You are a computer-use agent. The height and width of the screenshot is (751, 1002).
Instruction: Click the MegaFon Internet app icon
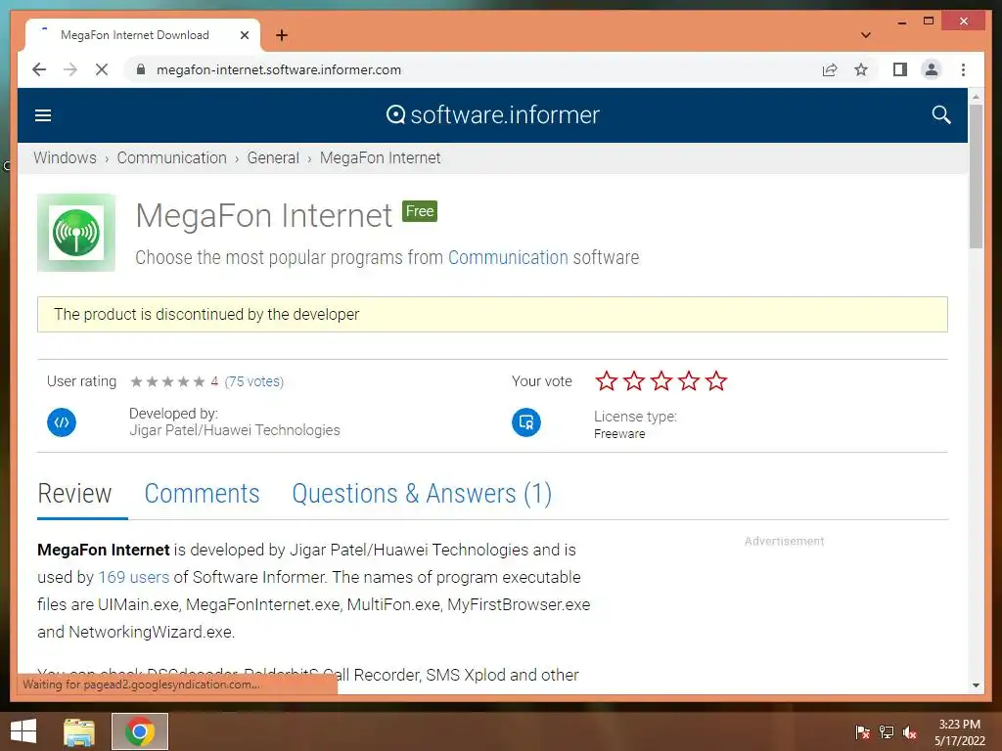pyautogui.click(x=76, y=233)
